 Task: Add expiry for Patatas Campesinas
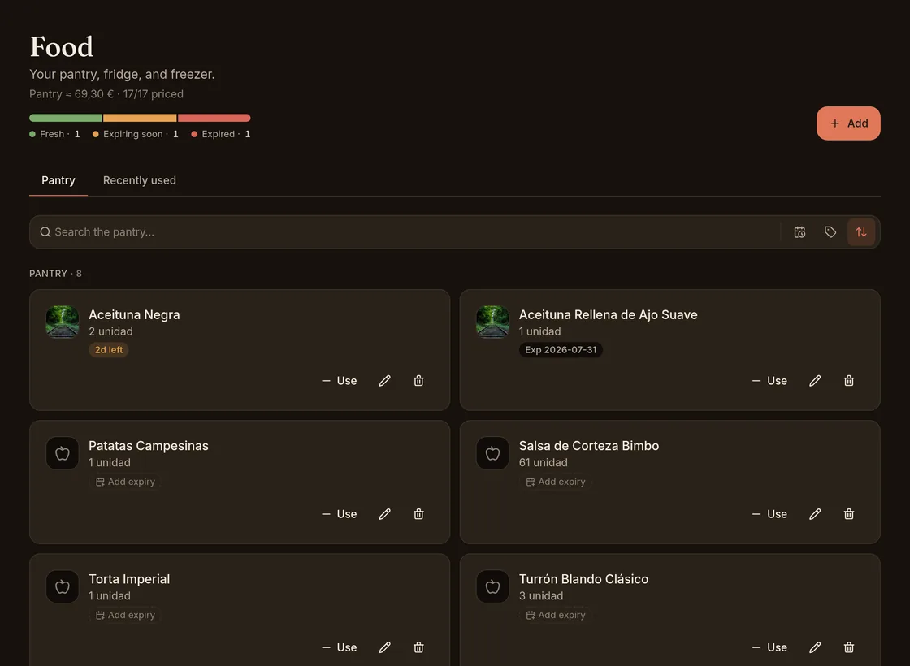(125, 482)
